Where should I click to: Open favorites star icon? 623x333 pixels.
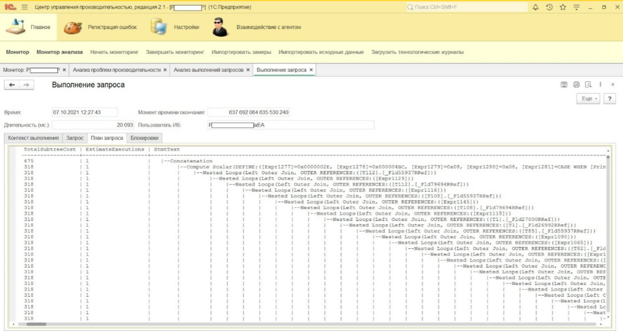pyautogui.click(x=563, y=7)
